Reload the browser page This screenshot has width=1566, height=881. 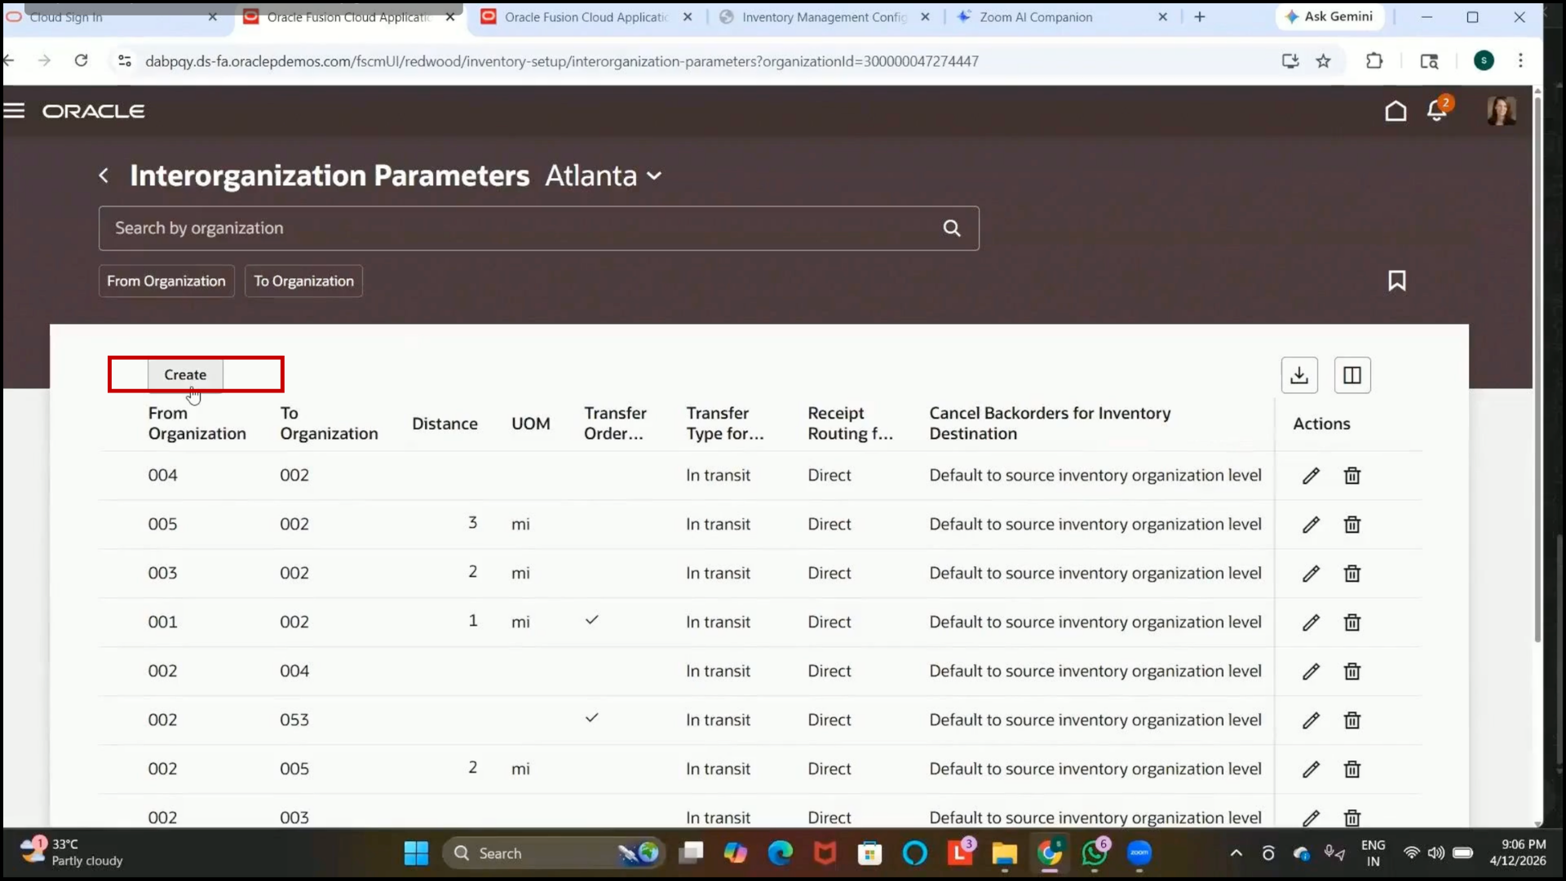[81, 60]
